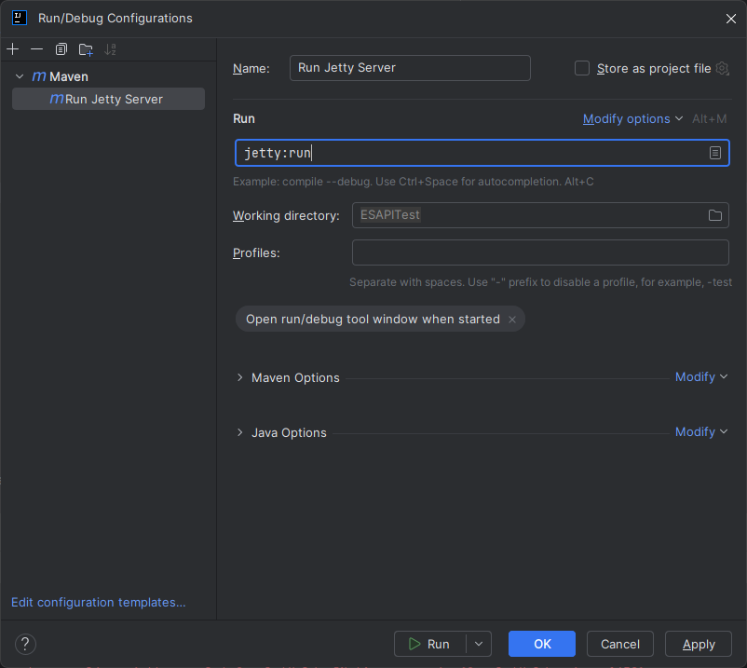Select Run Jetty Server in the configuration tree
Screen dimensions: 747x668
coord(113,99)
